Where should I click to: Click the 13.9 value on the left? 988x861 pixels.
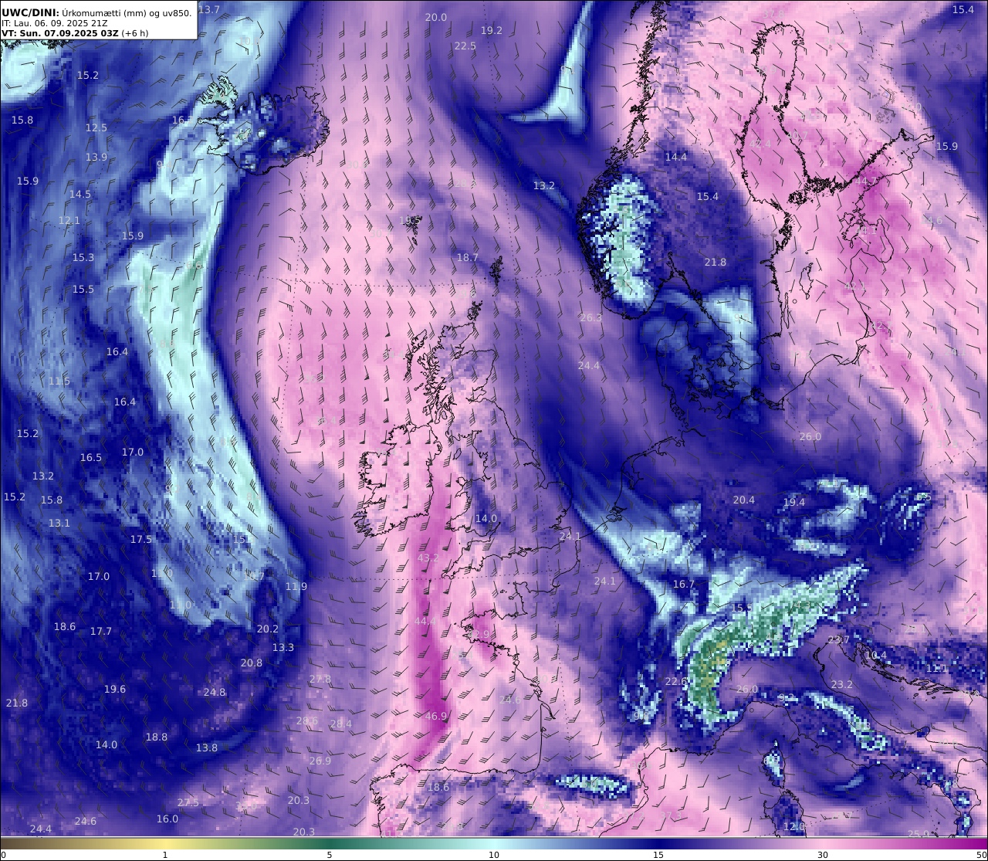coord(96,157)
